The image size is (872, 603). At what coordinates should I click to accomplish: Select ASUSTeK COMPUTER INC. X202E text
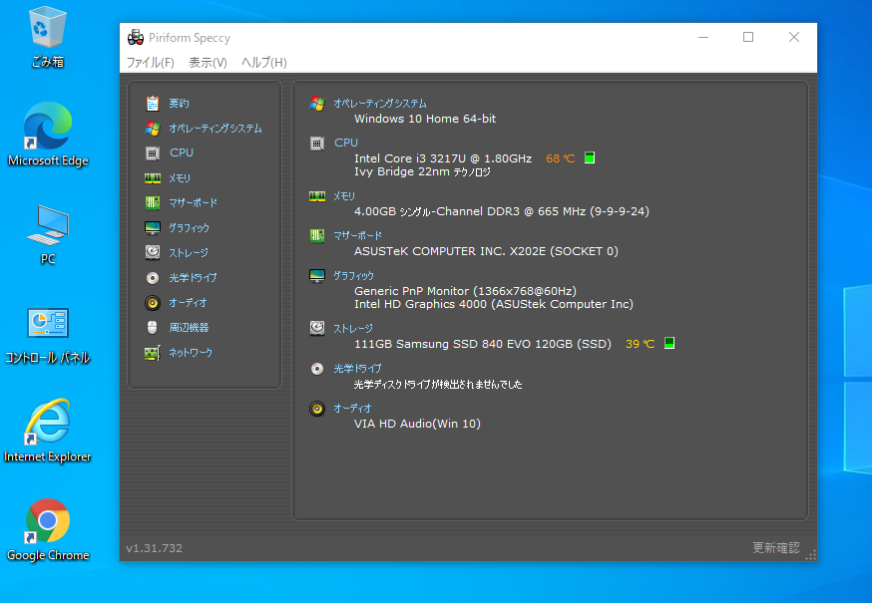click(x=486, y=251)
